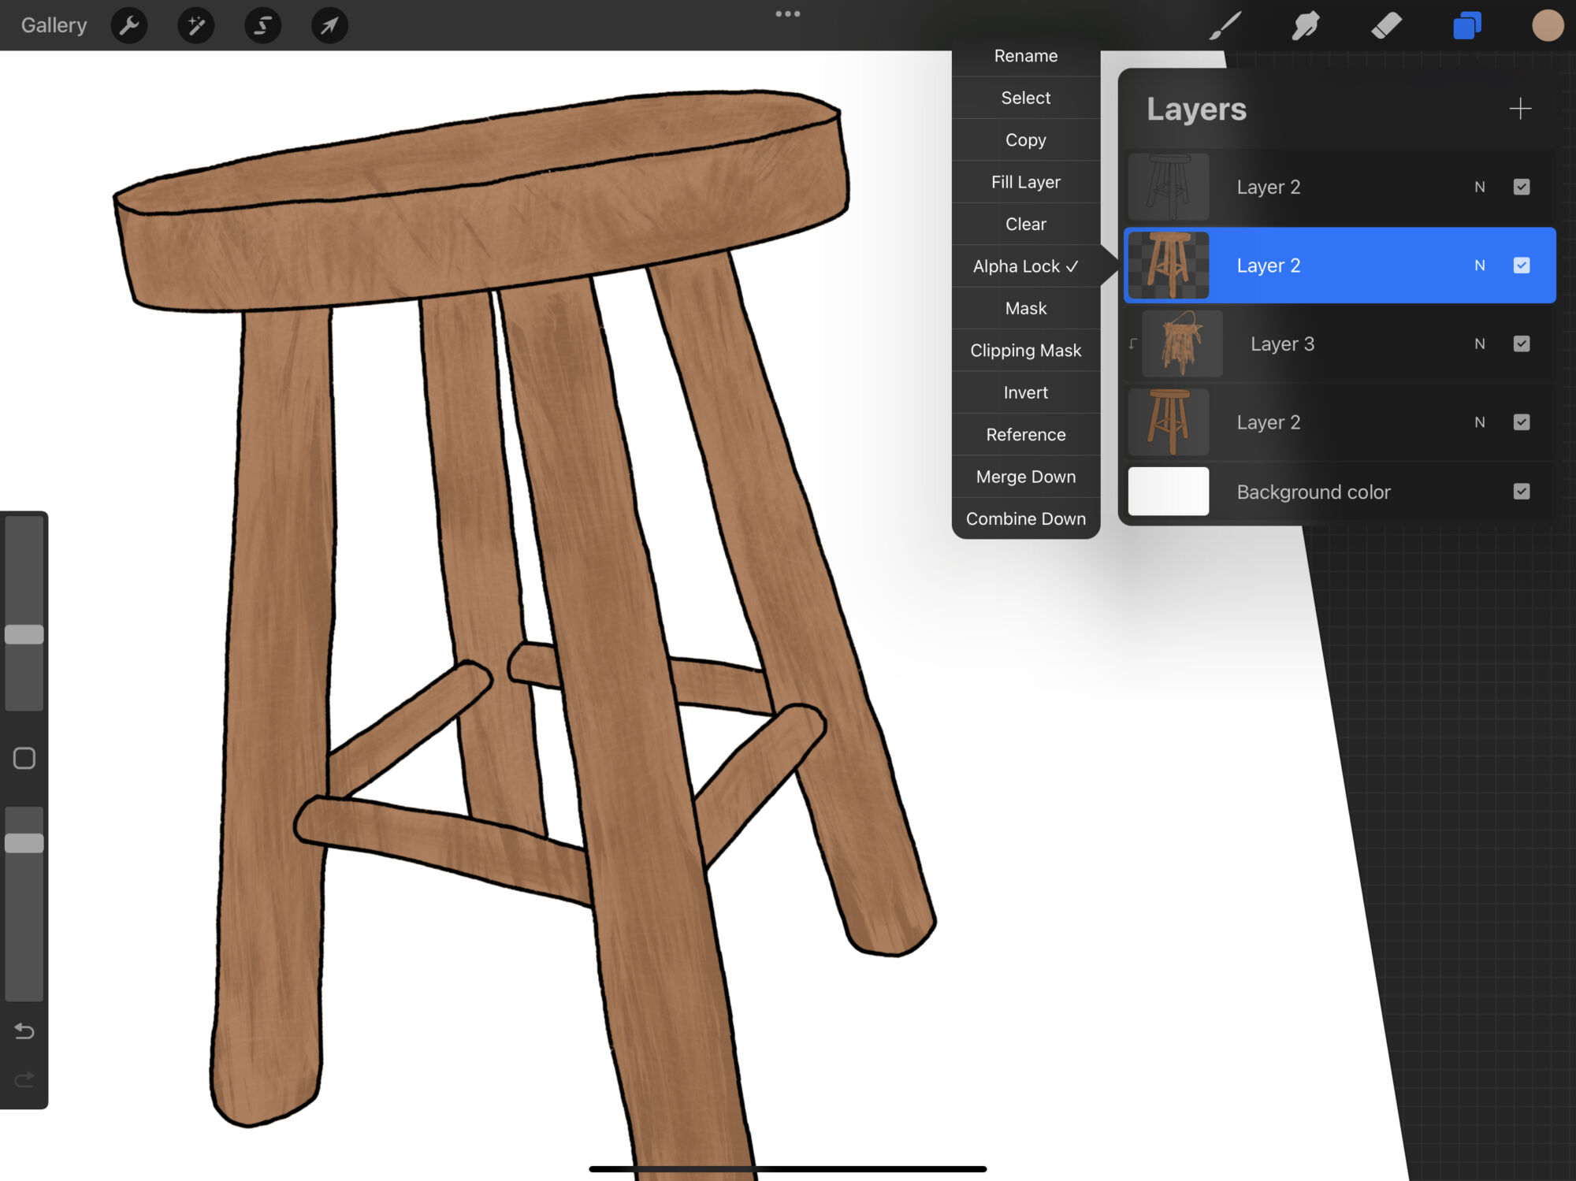Screen dimensions: 1576x1181
Task: Uncheck Background color layer visibility
Action: pyautogui.click(x=1522, y=492)
